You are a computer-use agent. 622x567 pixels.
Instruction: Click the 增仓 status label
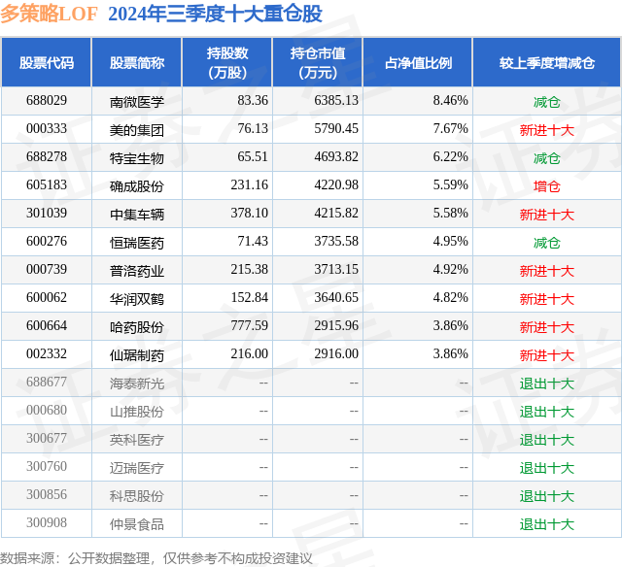tap(547, 186)
